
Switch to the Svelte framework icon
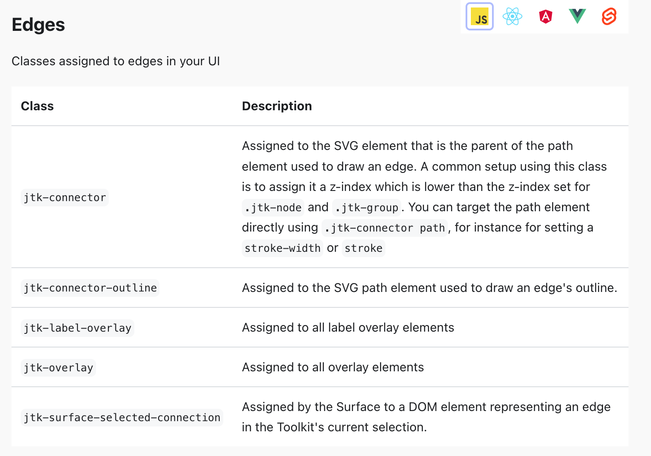(609, 17)
